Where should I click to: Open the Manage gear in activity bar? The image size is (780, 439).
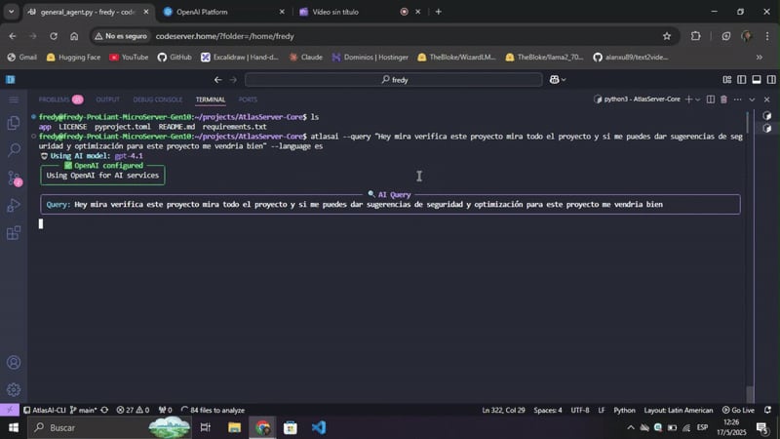click(14, 389)
